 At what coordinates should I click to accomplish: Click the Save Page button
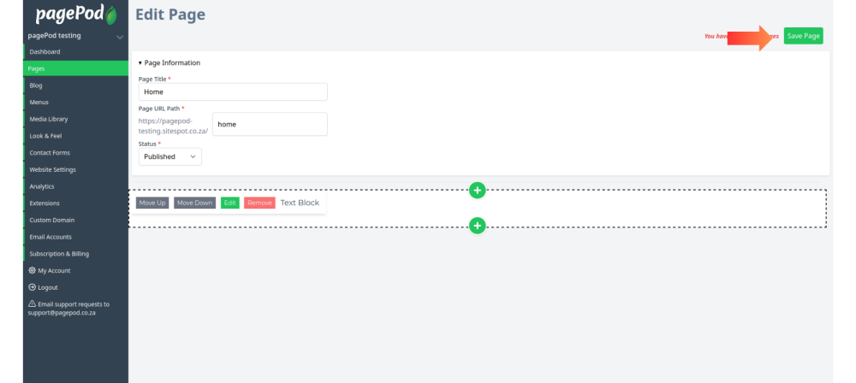pos(803,36)
